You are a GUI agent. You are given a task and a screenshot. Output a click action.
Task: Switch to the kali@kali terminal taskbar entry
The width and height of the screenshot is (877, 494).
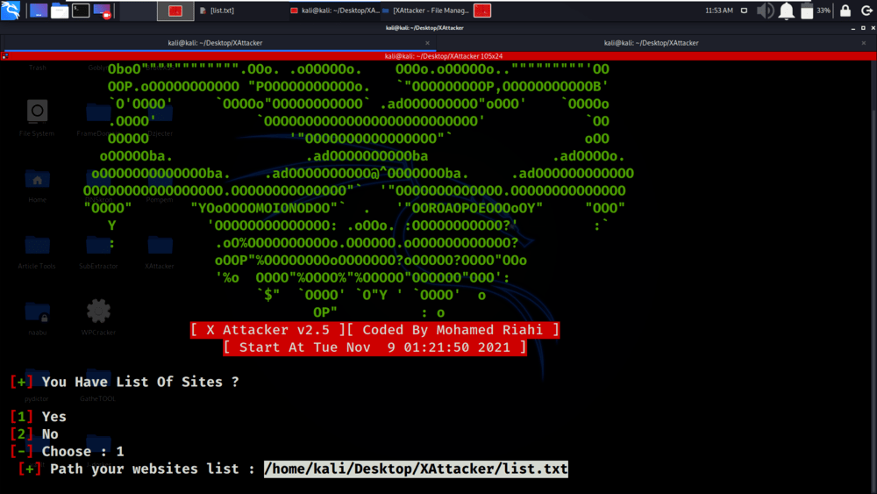(x=334, y=10)
